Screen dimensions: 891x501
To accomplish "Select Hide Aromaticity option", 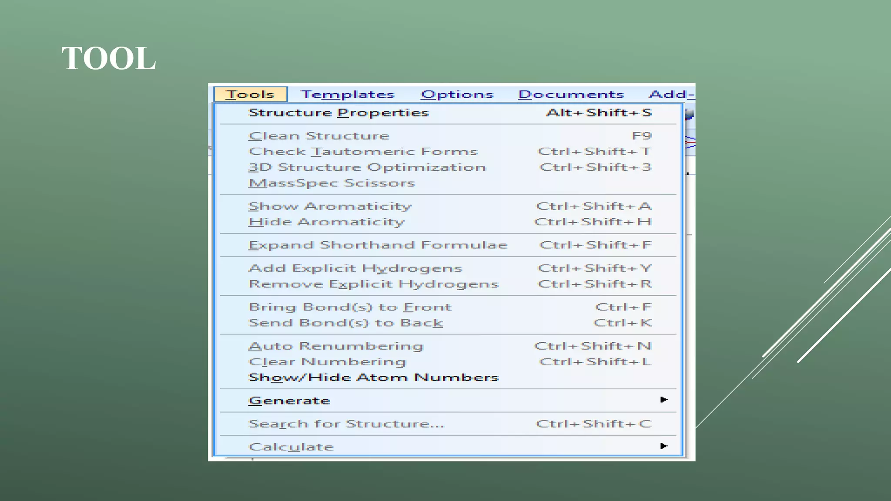I will 327,222.
